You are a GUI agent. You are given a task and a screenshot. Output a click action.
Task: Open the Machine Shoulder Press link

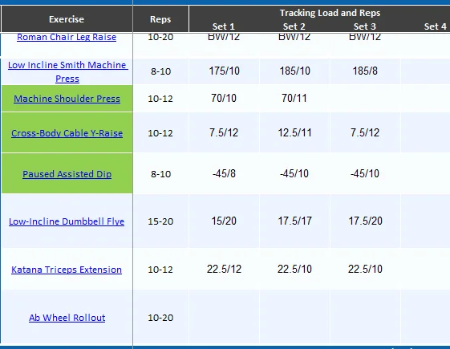pos(67,99)
